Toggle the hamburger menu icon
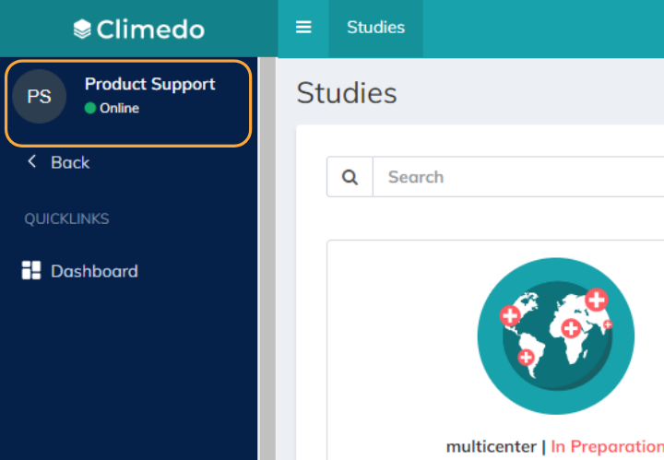The width and height of the screenshot is (664, 460). point(303,28)
